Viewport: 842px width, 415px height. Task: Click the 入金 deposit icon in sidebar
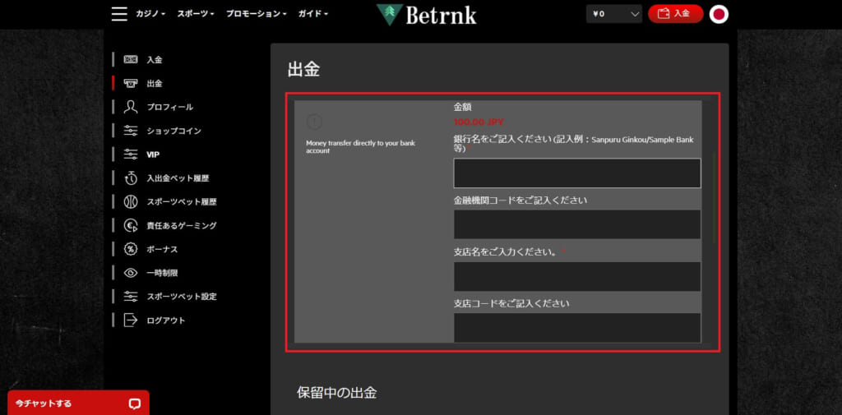pos(131,59)
